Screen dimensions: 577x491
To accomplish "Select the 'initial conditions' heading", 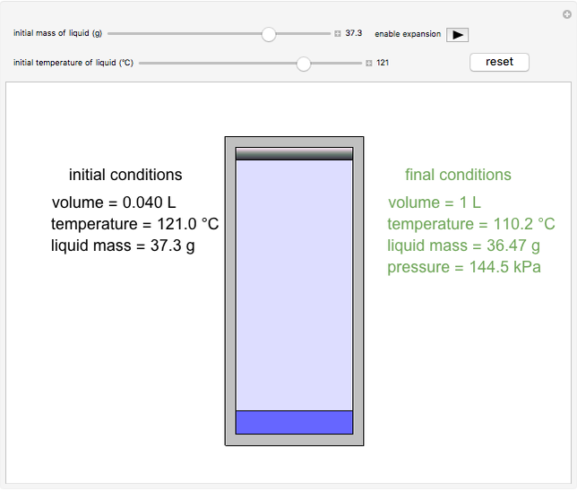I will pyautogui.click(x=125, y=175).
